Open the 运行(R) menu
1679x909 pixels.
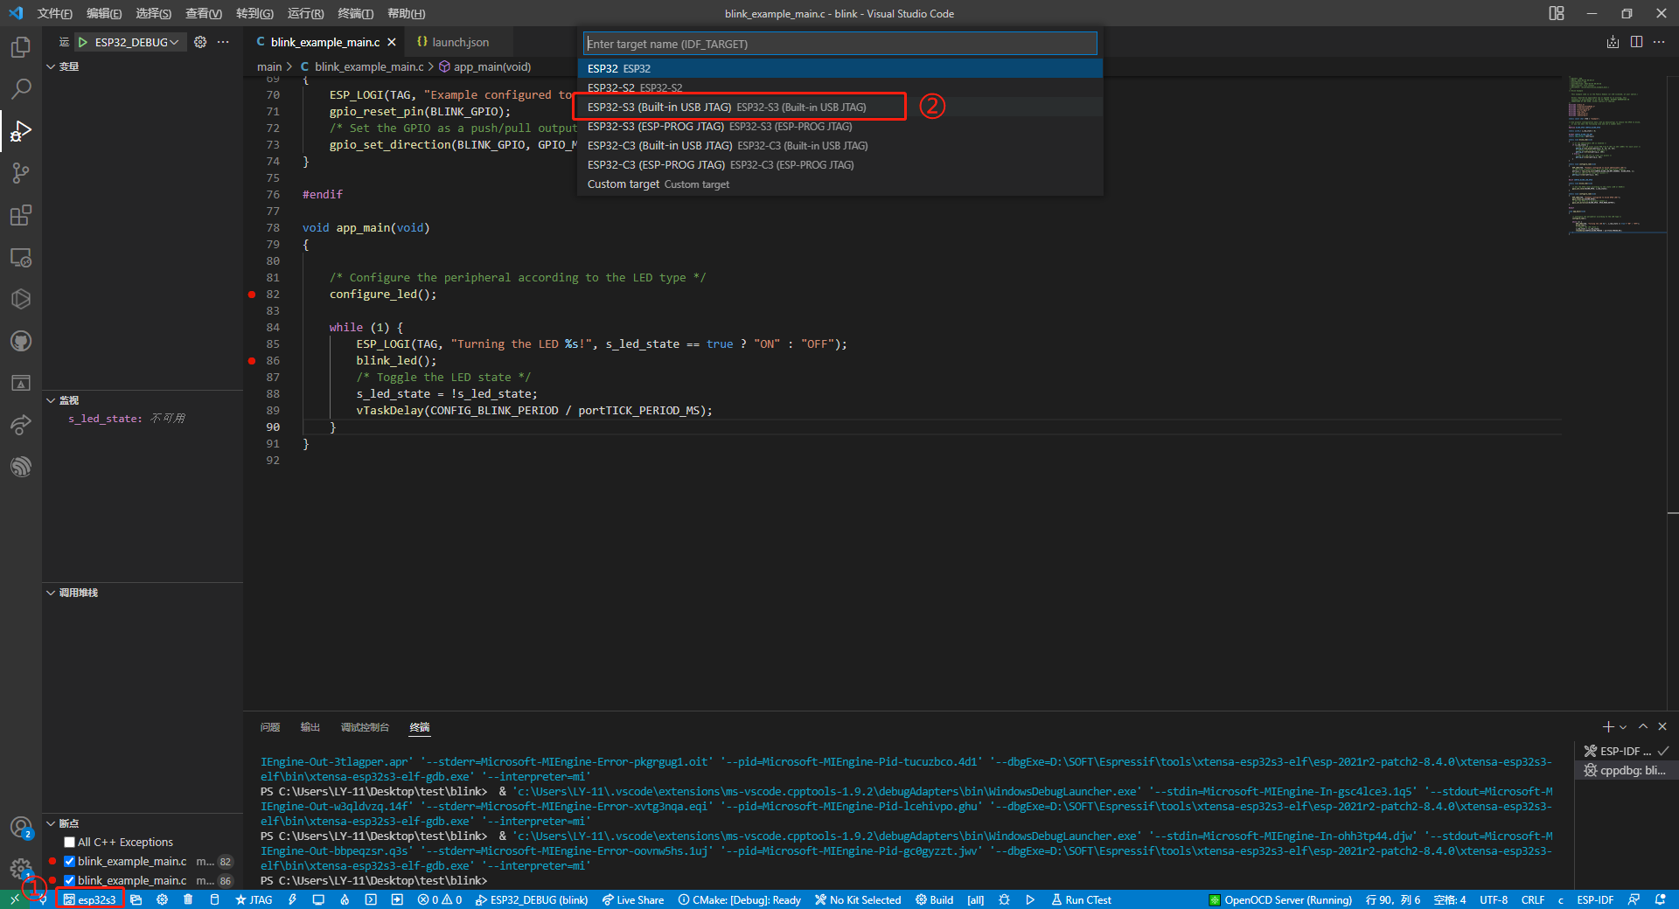[x=305, y=13]
